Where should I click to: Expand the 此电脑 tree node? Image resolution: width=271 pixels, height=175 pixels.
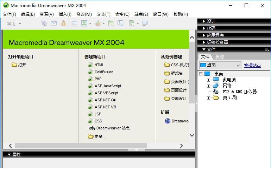click(208, 80)
